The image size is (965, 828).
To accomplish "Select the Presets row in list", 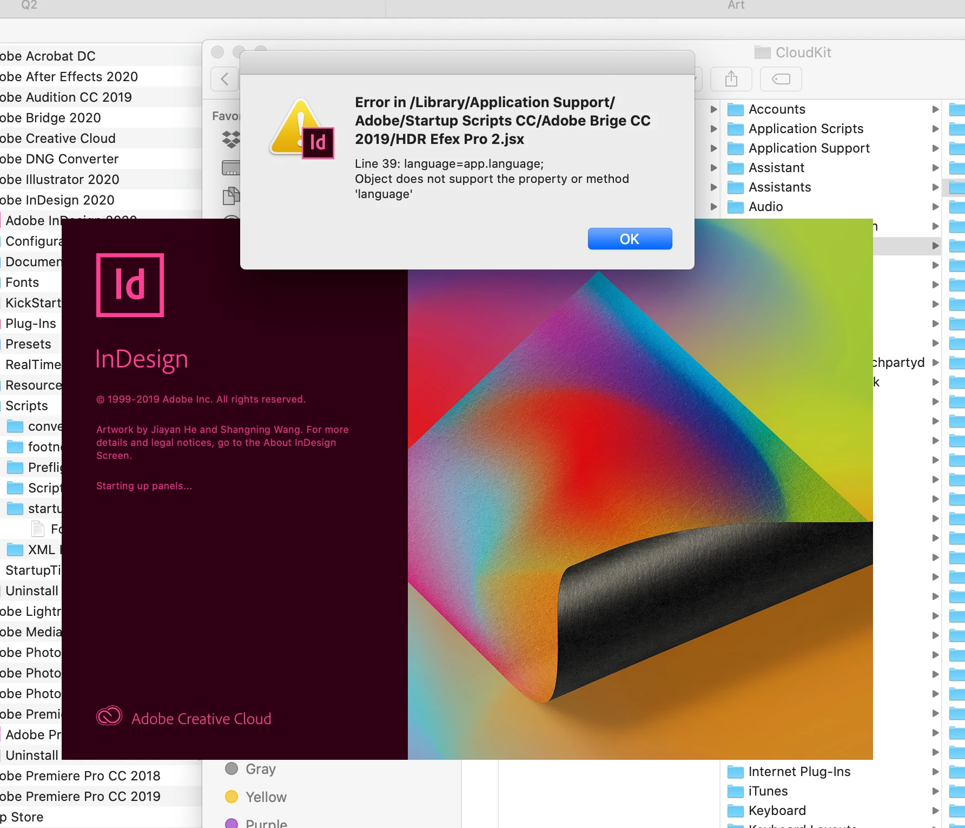I will click(x=31, y=344).
